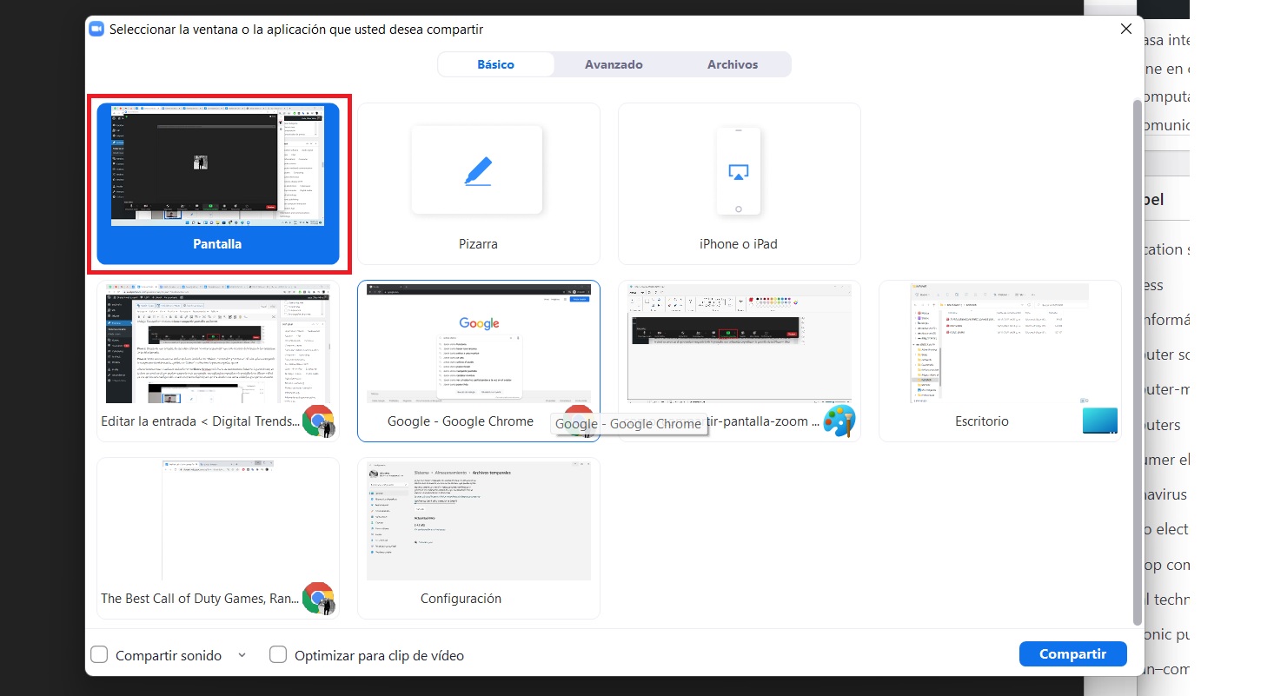Click the Chrome badge on Google window thumbnail
The height and width of the screenshot is (696, 1274).
tap(579, 418)
